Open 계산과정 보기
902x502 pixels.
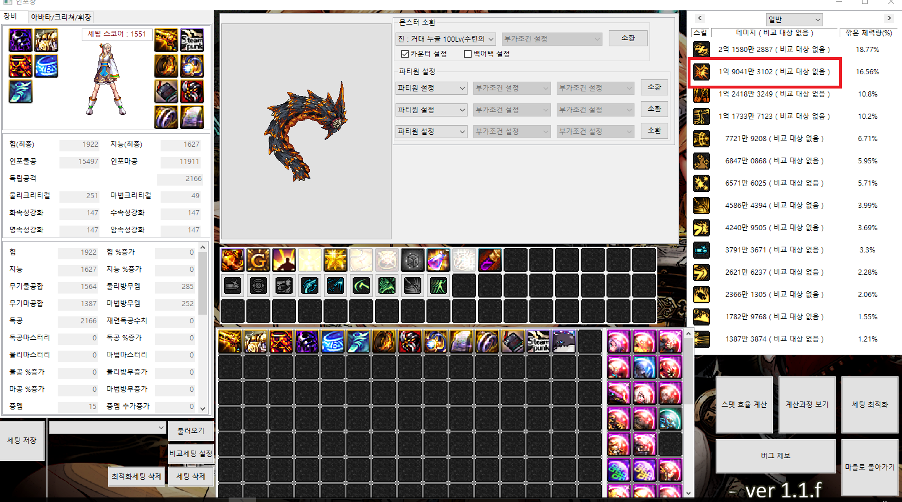(807, 404)
